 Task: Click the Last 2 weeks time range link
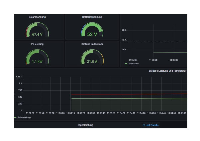[x=152, y=125]
